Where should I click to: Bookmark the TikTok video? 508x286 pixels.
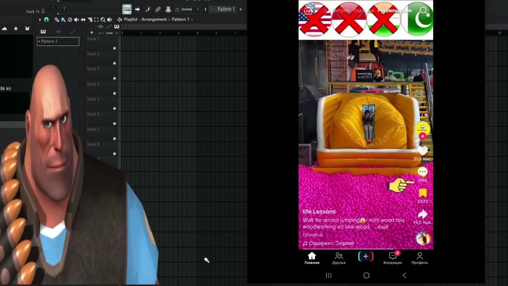tap(423, 193)
